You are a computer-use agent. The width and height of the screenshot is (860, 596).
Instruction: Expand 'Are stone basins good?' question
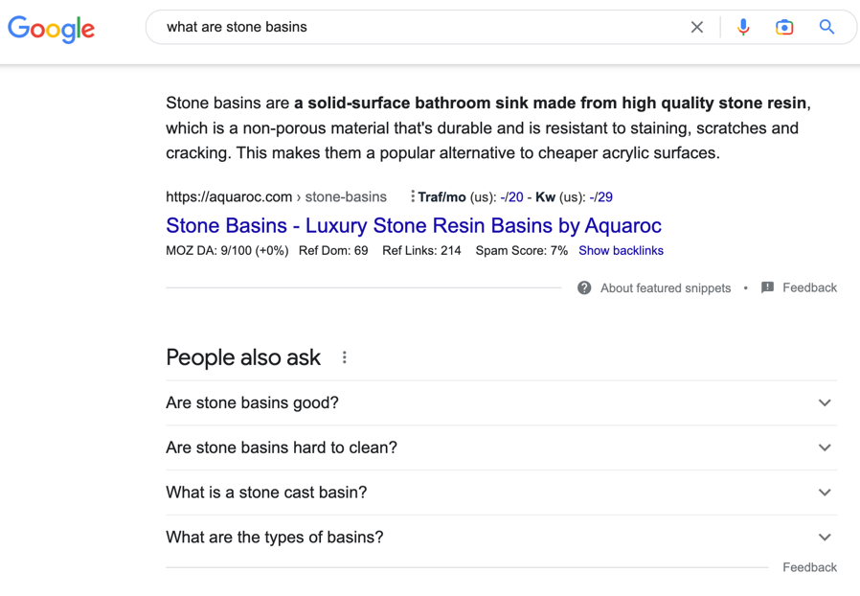point(501,402)
